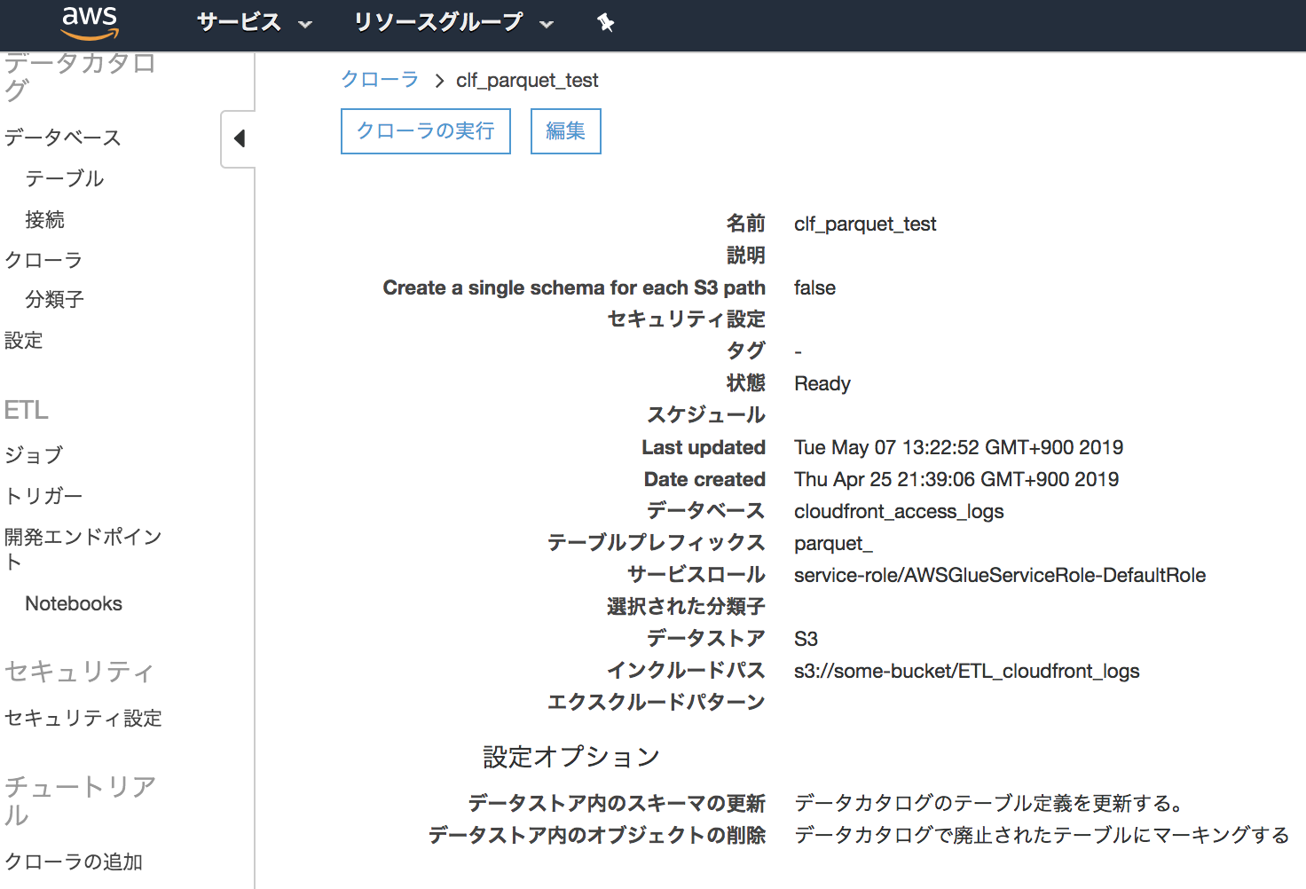Open セキュリティ設定 in the sidebar
Image resolution: width=1306 pixels, height=889 pixels.
[83, 719]
